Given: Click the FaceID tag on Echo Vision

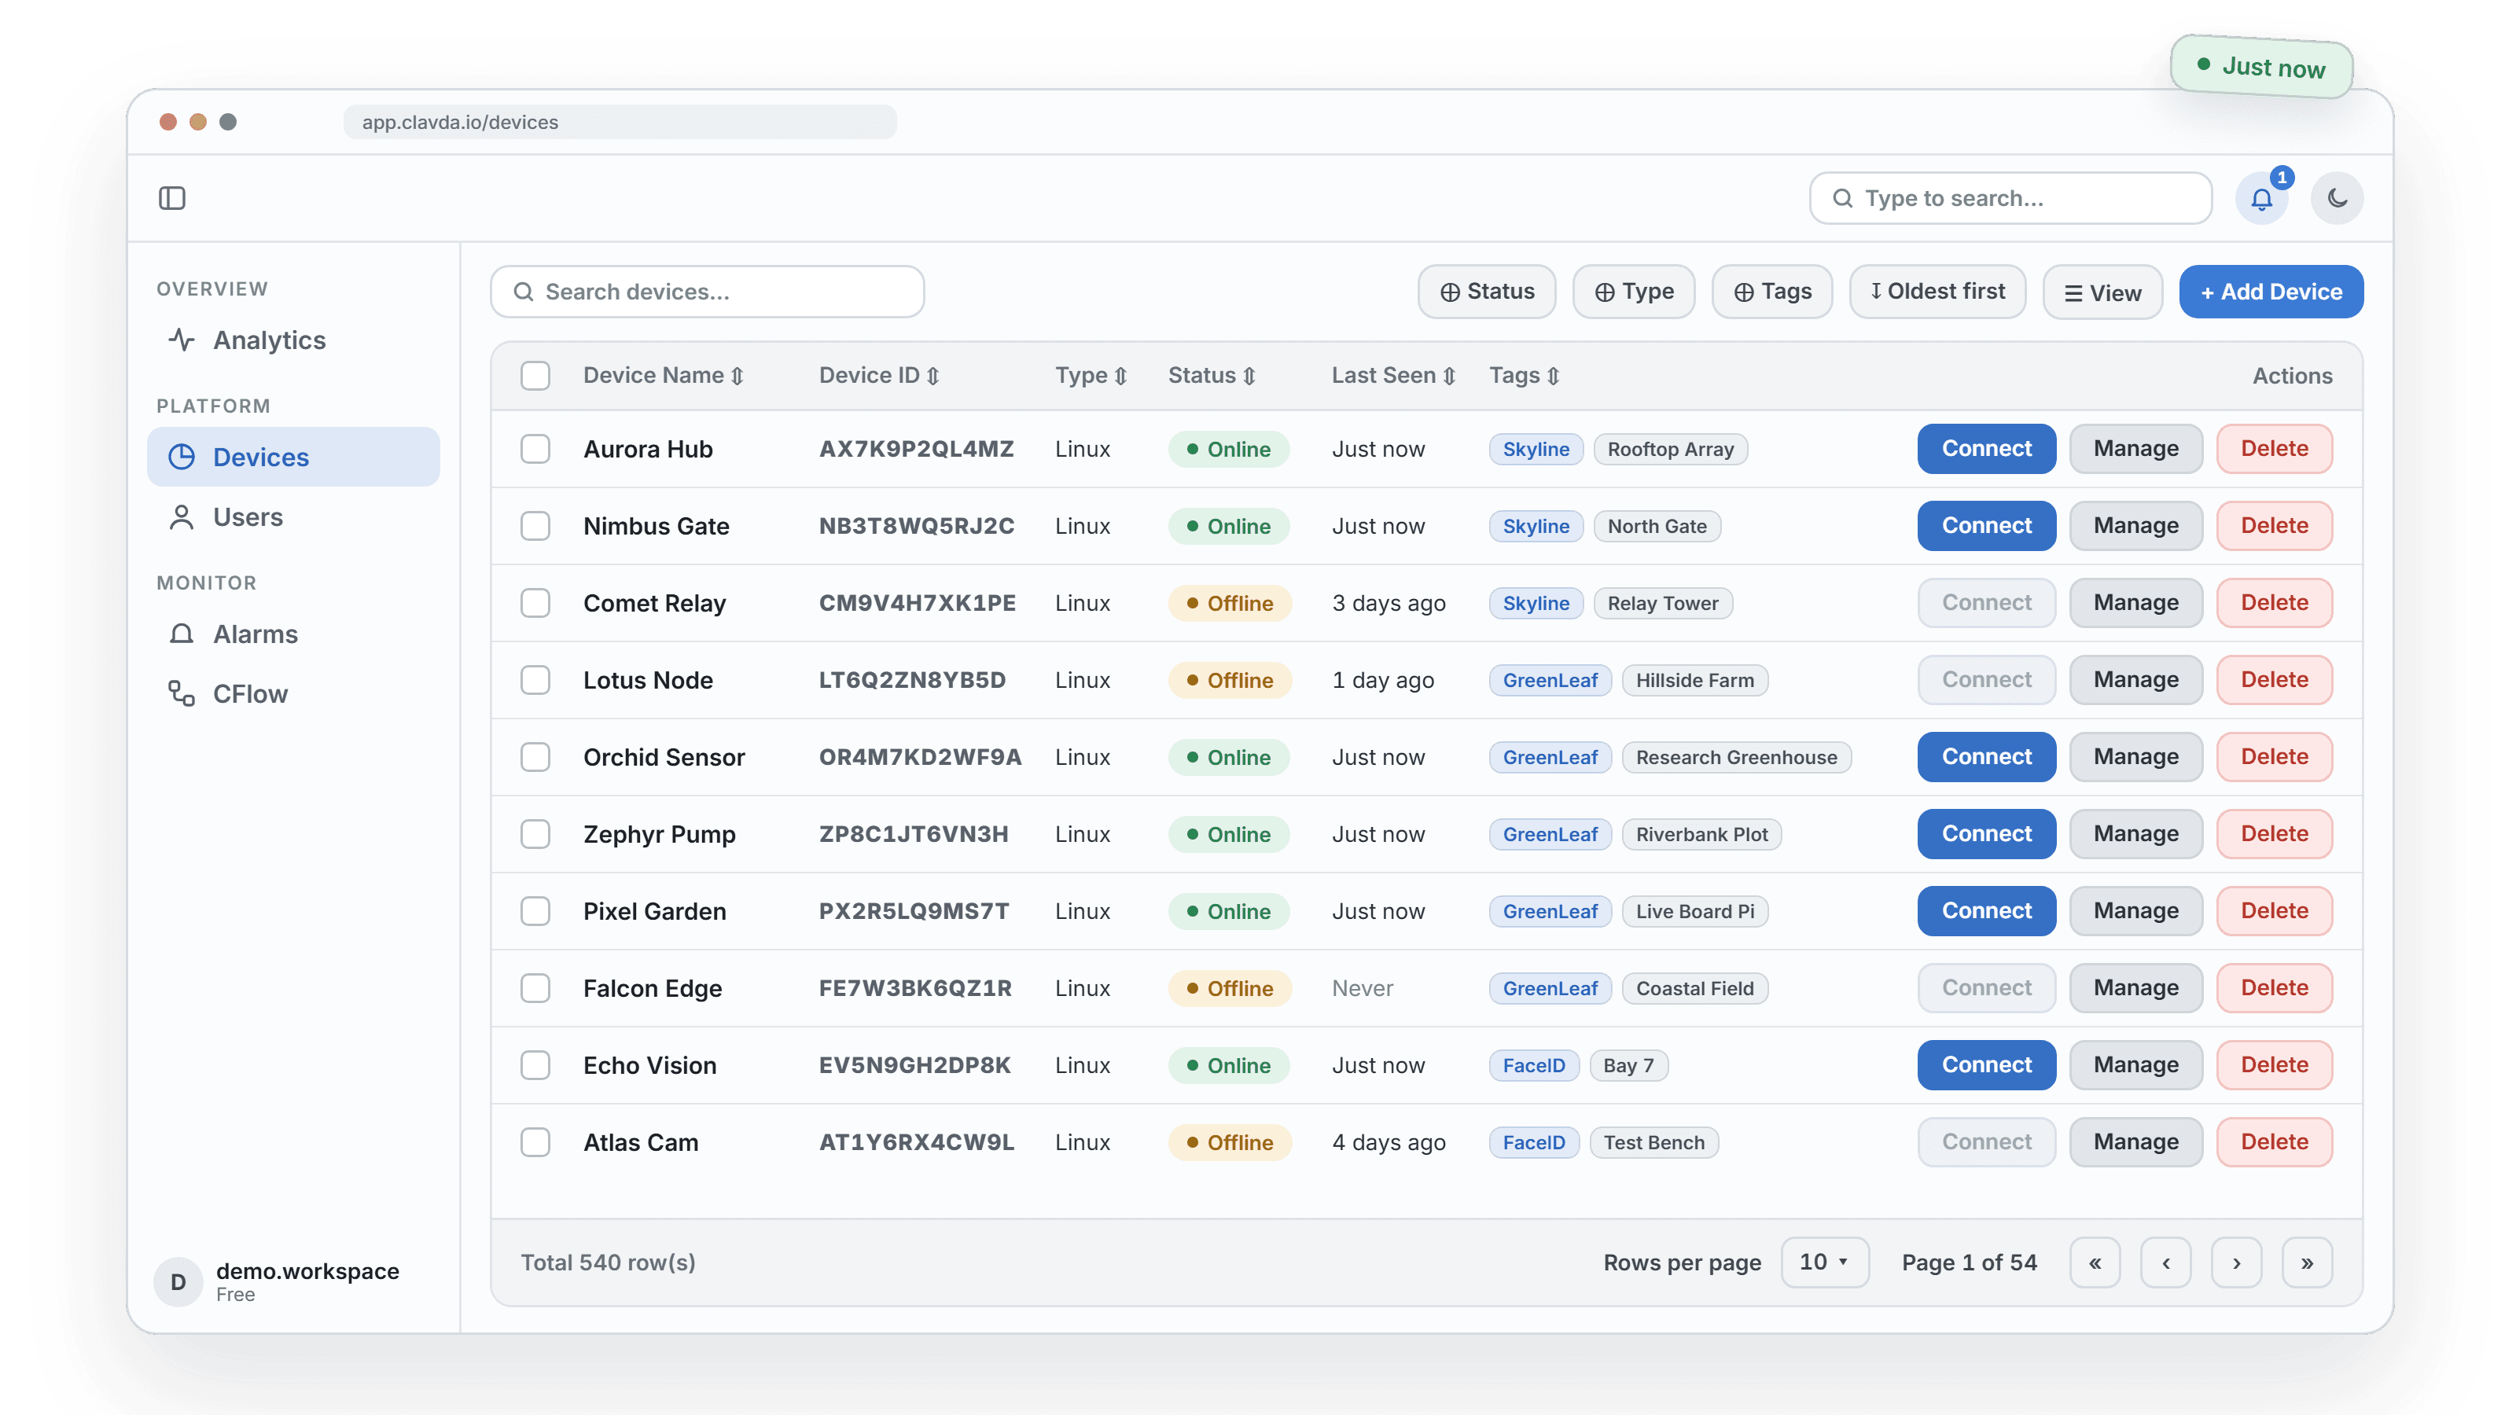Looking at the screenshot, I should (x=1533, y=1065).
